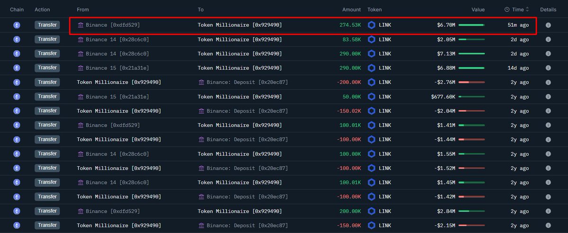
Task: Click the 51m ago time cell
Action: pos(518,25)
